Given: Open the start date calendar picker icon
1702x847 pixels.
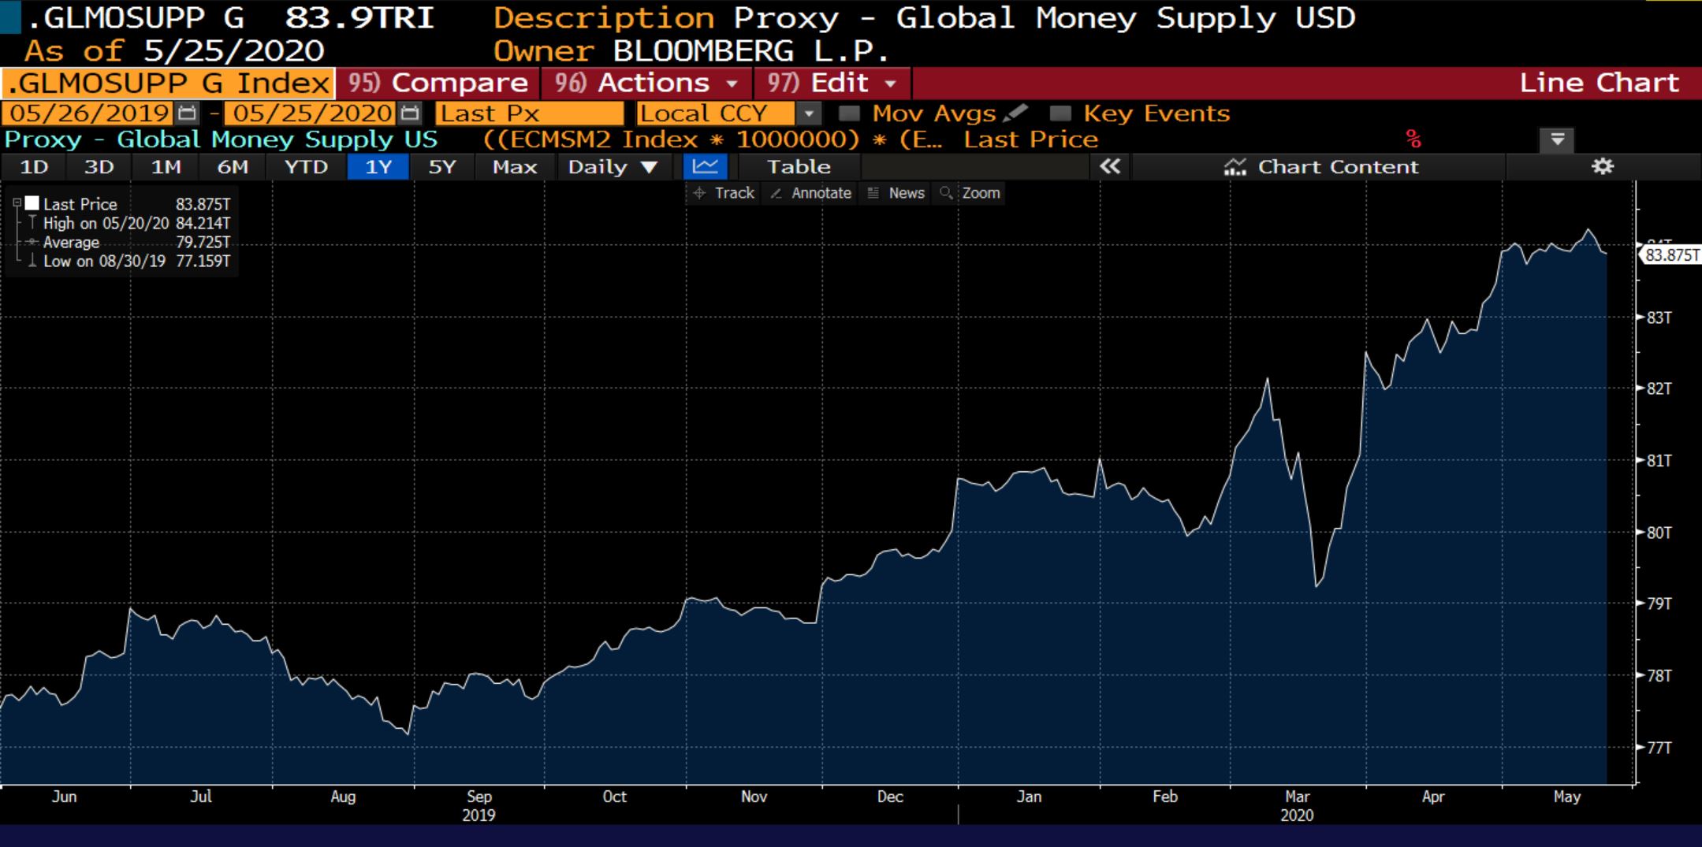Looking at the screenshot, I should click(x=187, y=113).
